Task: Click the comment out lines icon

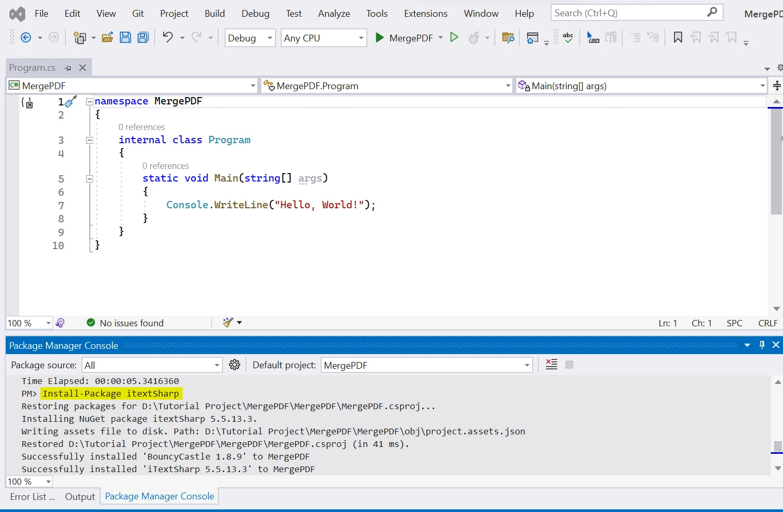Action: [636, 37]
